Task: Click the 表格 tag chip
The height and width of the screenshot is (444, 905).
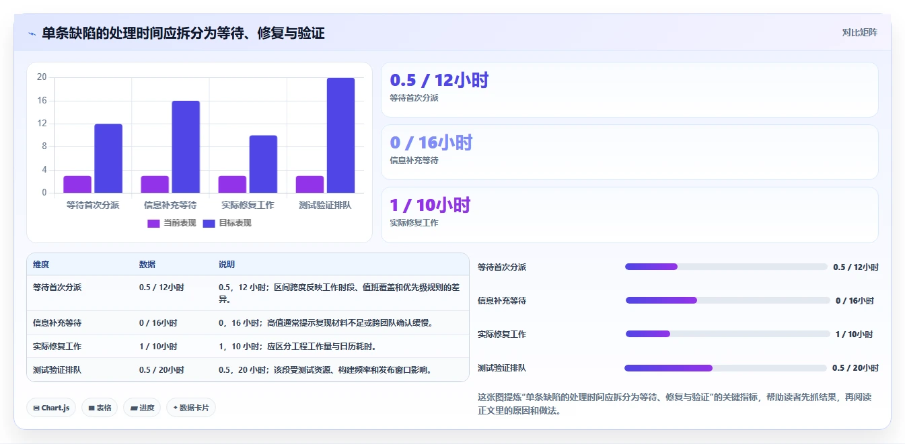Action: pyautogui.click(x=100, y=408)
